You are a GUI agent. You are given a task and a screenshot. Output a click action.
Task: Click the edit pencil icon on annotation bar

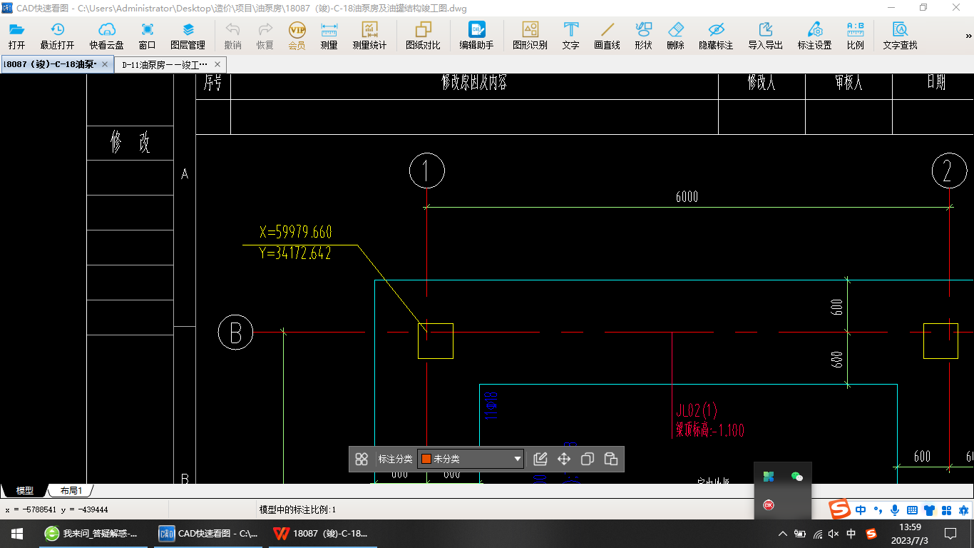[x=540, y=459]
